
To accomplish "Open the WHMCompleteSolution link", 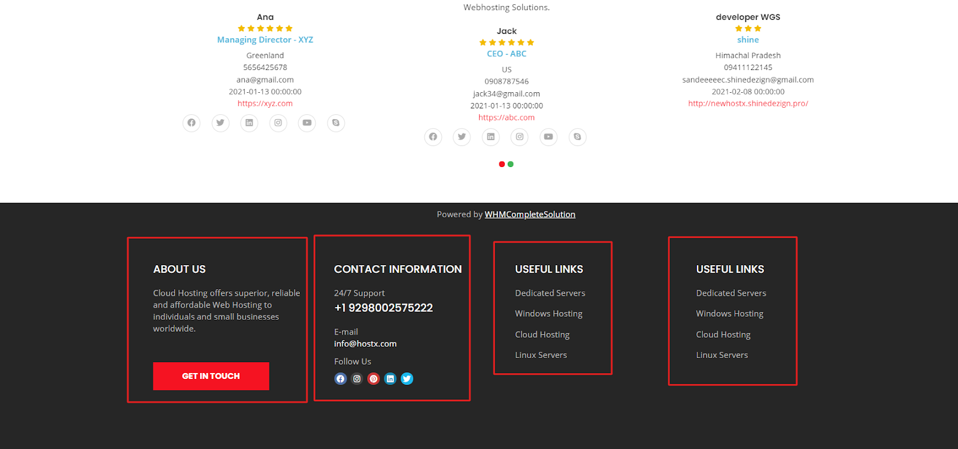I will (530, 214).
